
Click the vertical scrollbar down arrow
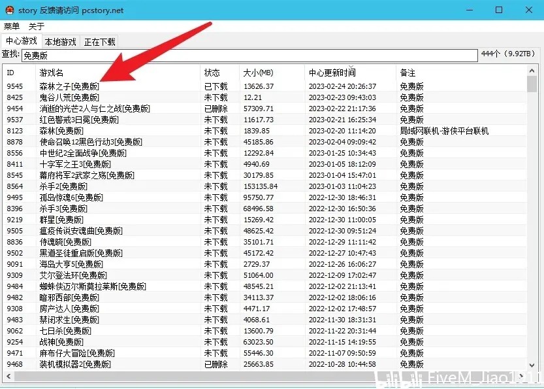click(532, 365)
